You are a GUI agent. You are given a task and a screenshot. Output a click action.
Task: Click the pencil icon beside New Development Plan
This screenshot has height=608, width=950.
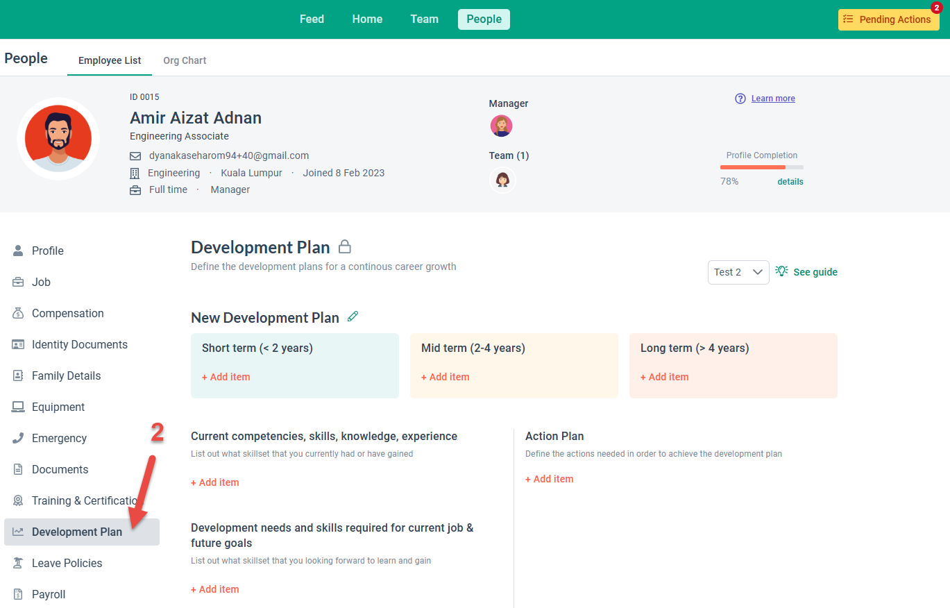click(x=353, y=317)
